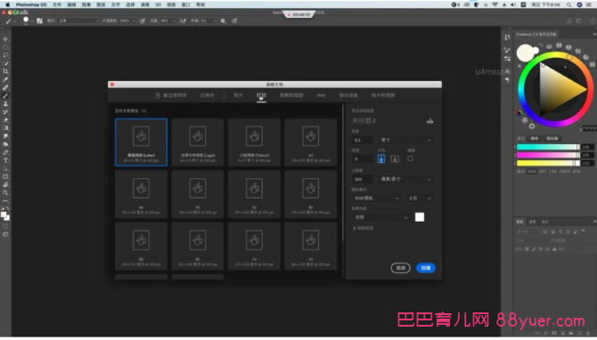Click the width input field
Viewport: 597px width, 340px height.
363,140
